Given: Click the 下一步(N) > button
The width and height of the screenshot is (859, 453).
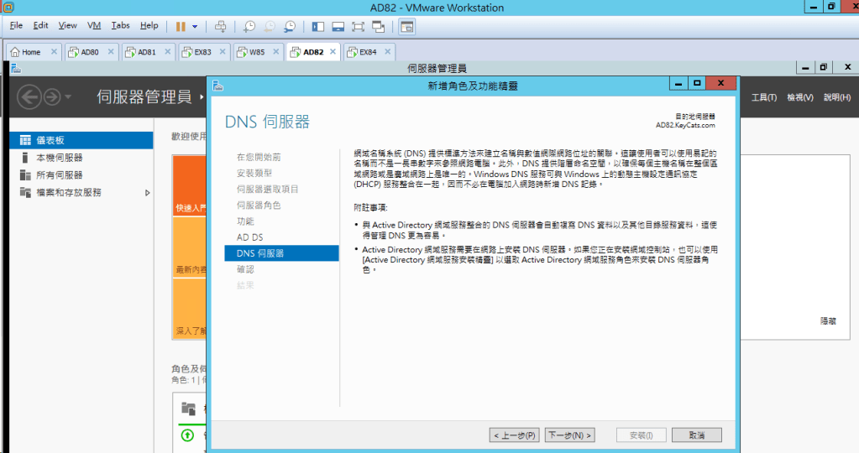Looking at the screenshot, I should [x=569, y=435].
